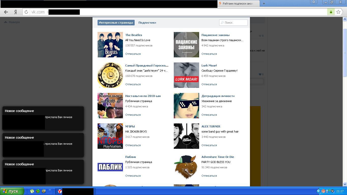Expand hidden tray icons arrow
The height and width of the screenshot is (195, 347).
[x=319, y=191]
